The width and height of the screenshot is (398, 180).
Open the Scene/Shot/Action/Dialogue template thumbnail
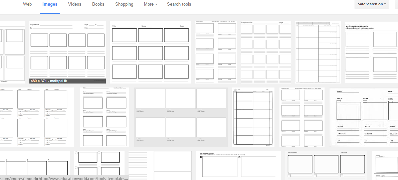click(364, 117)
